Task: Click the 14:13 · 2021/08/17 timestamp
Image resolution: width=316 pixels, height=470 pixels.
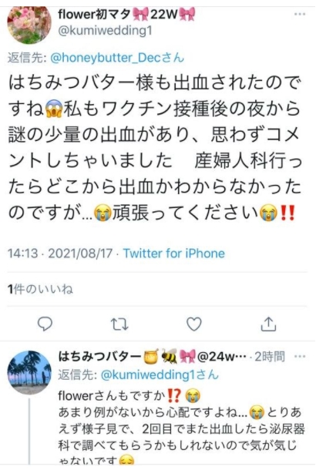Action: [x=60, y=253]
